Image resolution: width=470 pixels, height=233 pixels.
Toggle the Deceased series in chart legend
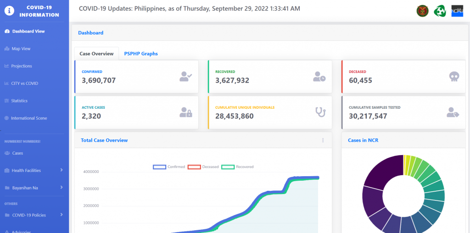(203, 167)
